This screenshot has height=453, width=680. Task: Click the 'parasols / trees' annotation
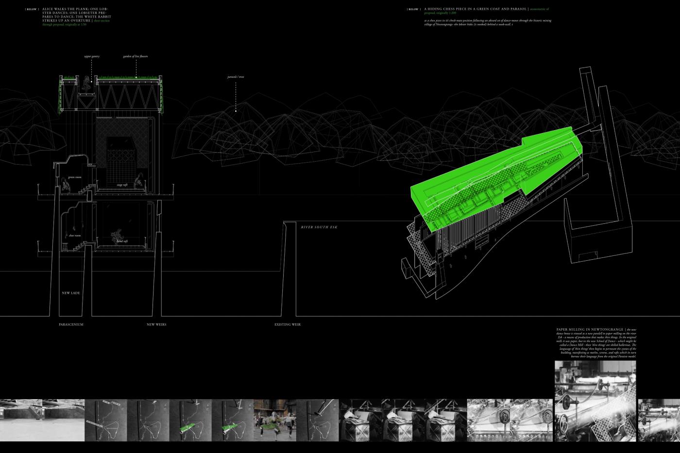[236, 77]
